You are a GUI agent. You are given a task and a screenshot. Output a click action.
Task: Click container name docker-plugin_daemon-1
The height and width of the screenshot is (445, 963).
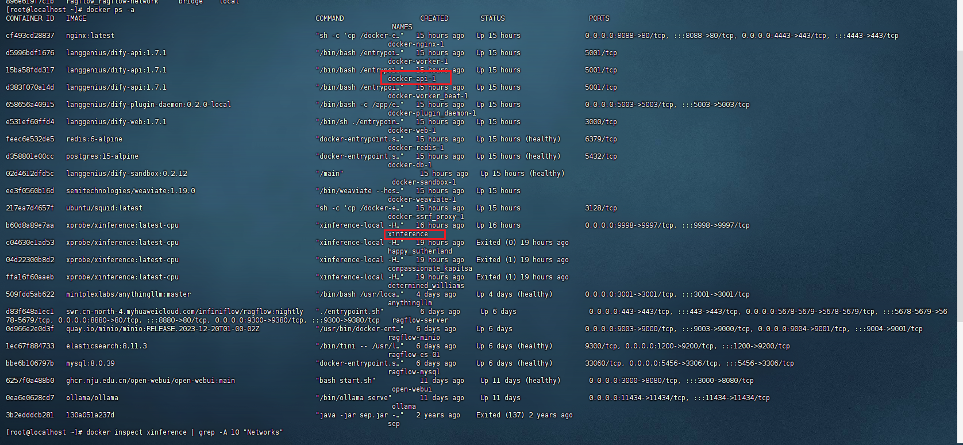point(432,113)
